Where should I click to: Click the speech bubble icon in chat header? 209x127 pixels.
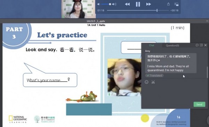pyautogui.click(x=197, y=45)
